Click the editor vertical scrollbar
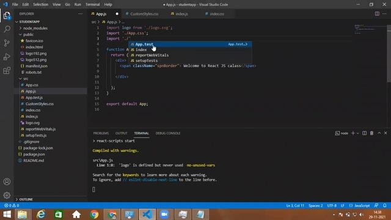Image resolution: width=391 pixels, height=220 pixels. click(x=389, y=53)
